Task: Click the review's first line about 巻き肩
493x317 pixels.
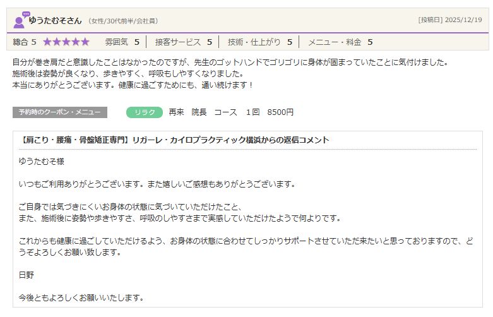Action: click(x=230, y=63)
